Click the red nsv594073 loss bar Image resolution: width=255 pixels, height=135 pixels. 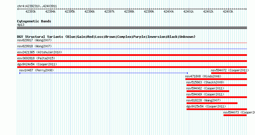coord(235,115)
